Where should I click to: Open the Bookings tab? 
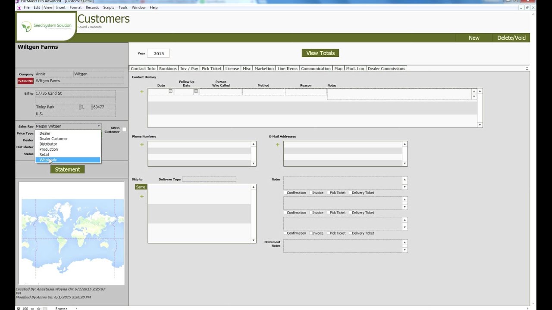[168, 68]
